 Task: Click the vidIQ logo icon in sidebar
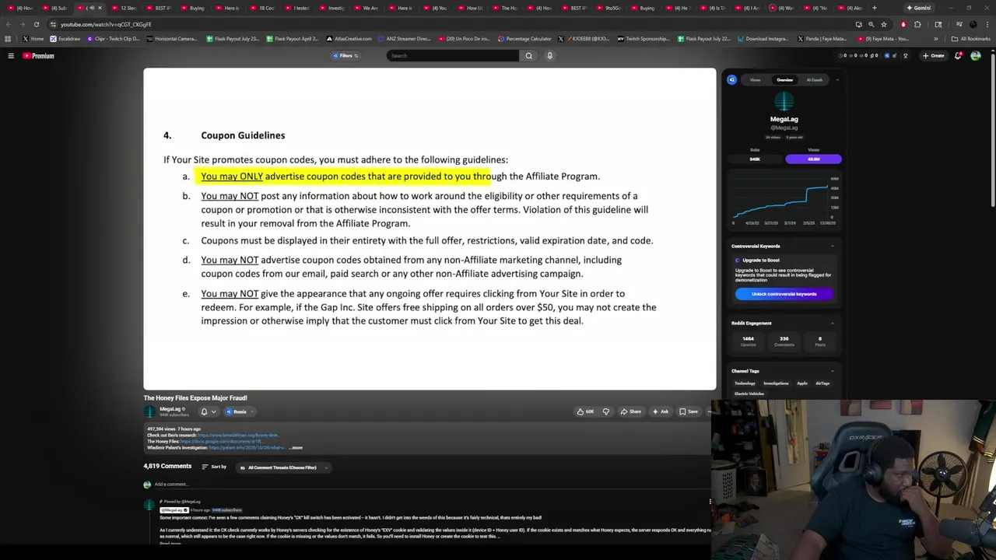[731, 79]
